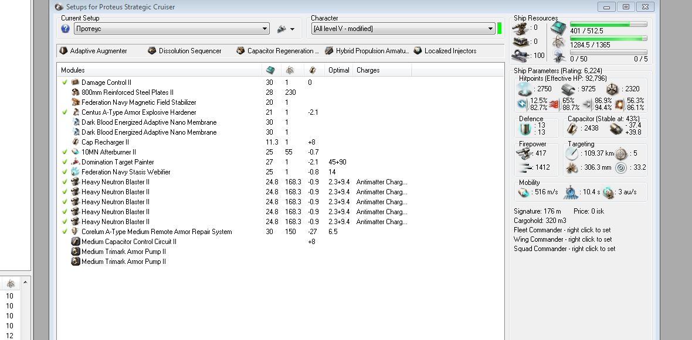
Task: Click the Domination Target Painter icon
Action: coord(75,162)
